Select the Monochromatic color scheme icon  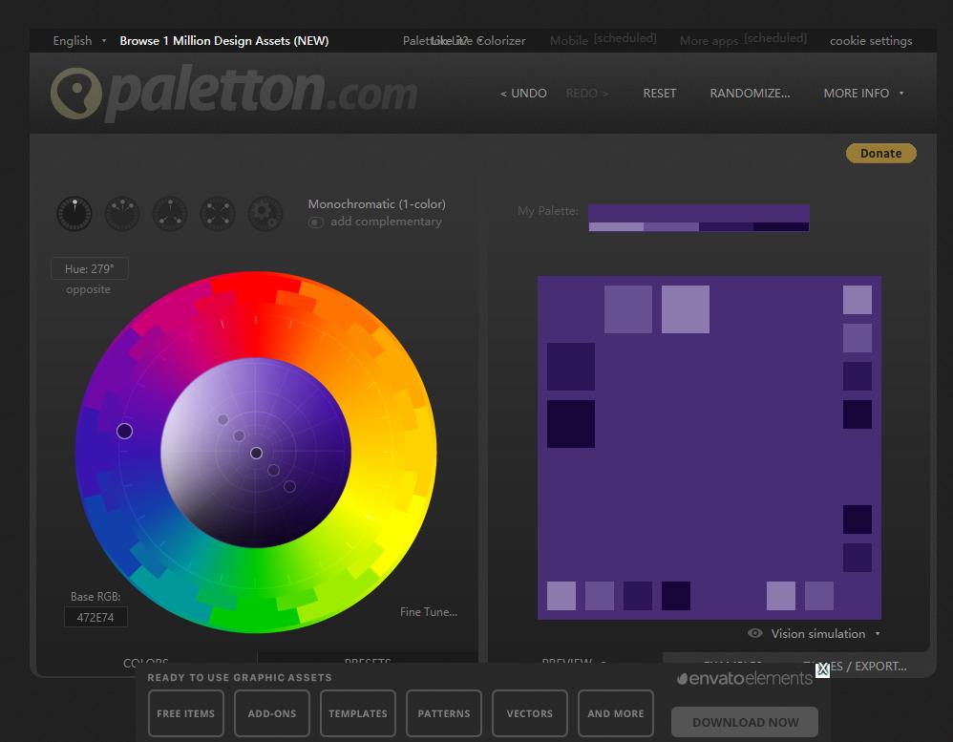click(x=74, y=213)
